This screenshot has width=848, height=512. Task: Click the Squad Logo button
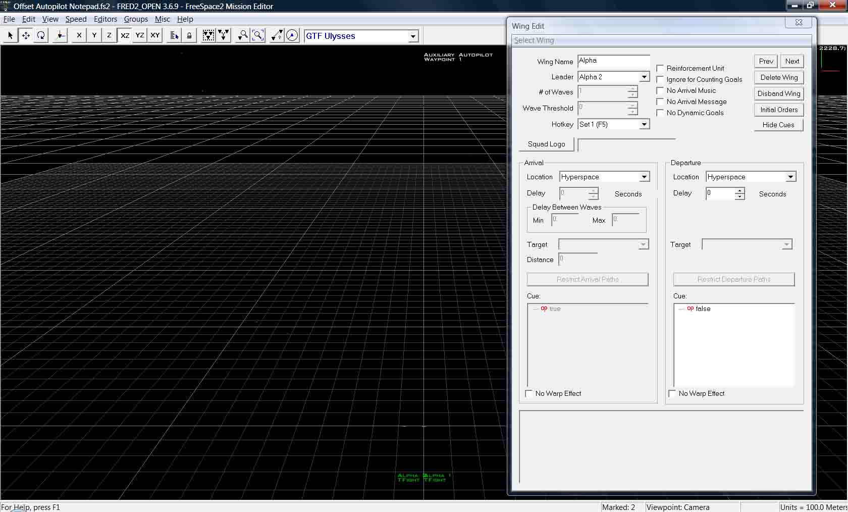coord(547,144)
